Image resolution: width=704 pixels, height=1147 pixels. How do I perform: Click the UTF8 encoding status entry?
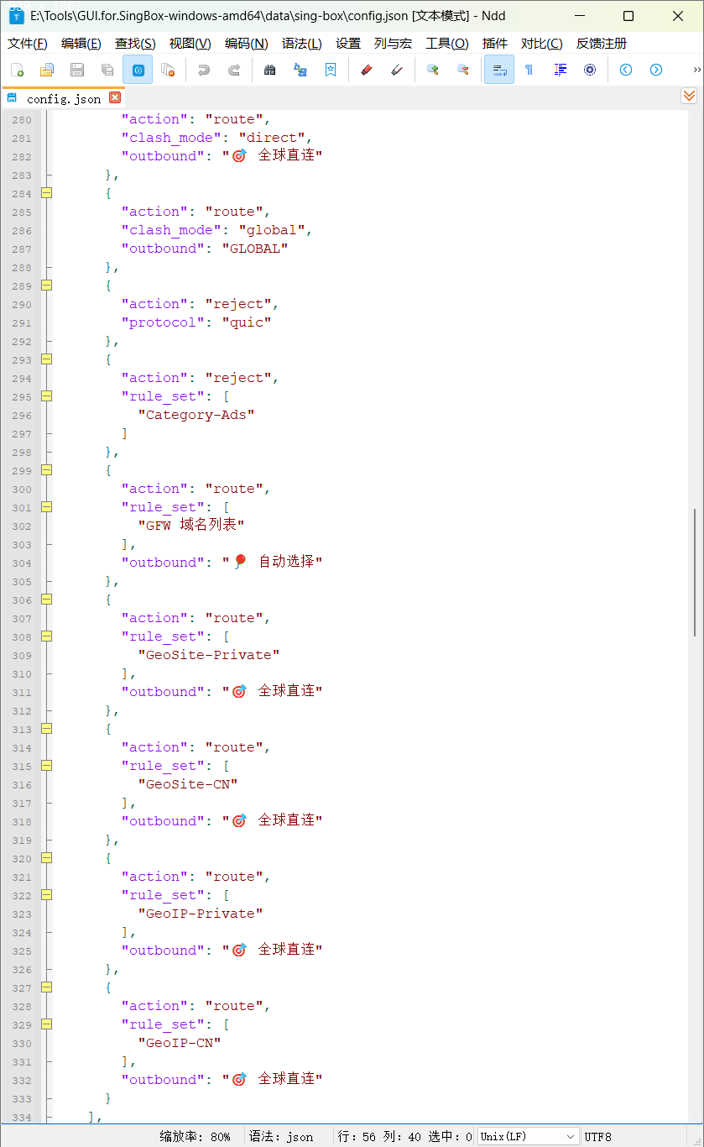tap(598, 1136)
